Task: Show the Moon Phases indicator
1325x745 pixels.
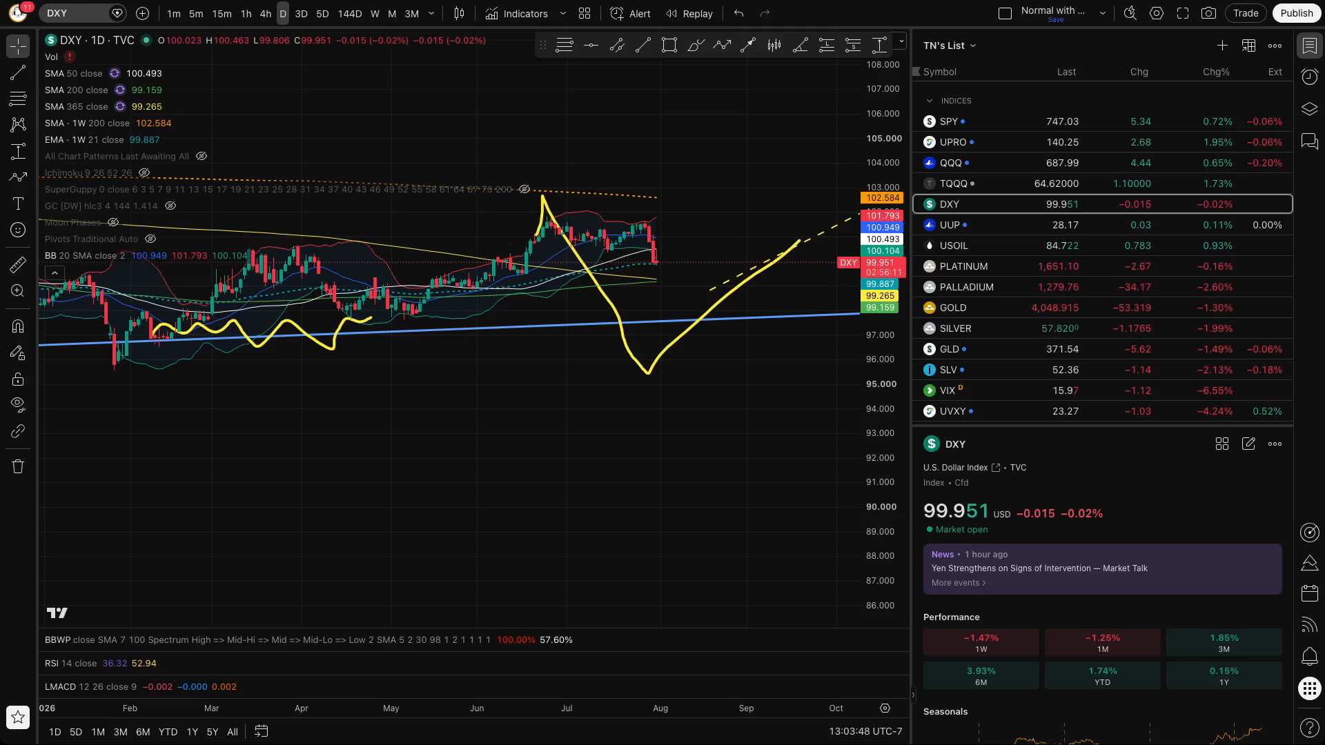Action: tap(113, 223)
